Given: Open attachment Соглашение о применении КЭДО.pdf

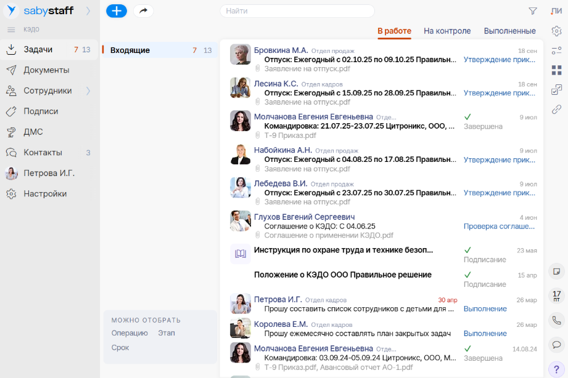Looking at the screenshot, I should [328, 235].
